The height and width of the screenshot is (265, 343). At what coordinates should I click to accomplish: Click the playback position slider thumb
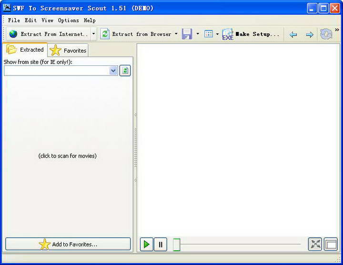click(177, 244)
